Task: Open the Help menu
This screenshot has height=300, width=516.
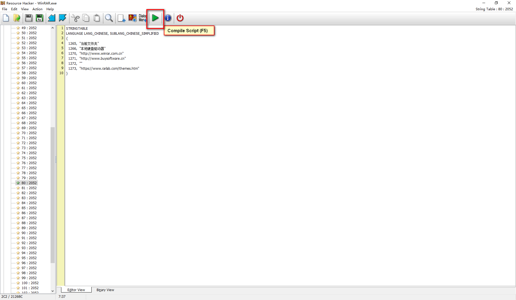Action: 50,9
